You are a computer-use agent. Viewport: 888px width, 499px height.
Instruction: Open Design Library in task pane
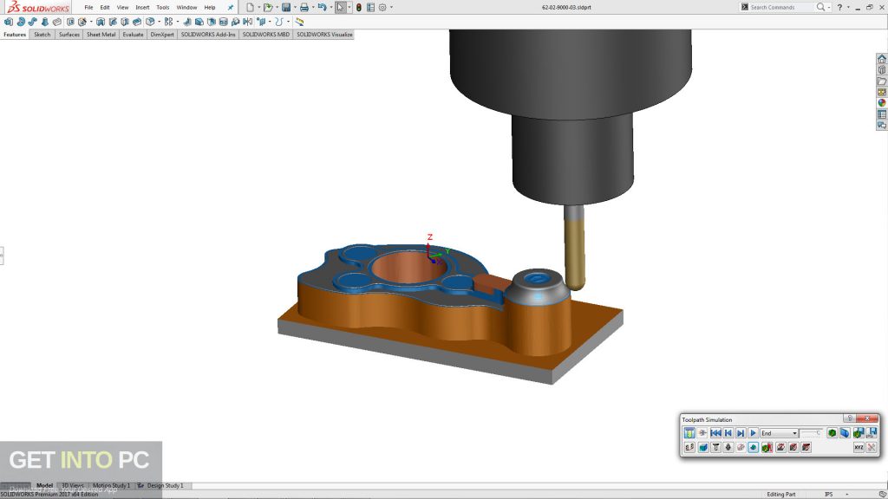tap(882, 70)
